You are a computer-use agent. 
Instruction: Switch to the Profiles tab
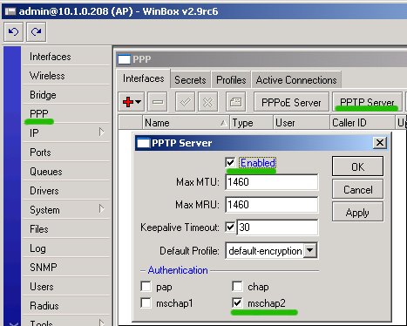(x=231, y=80)
